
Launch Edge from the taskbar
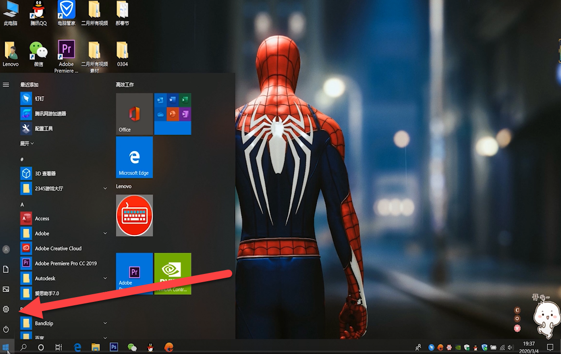coord(77,347)
